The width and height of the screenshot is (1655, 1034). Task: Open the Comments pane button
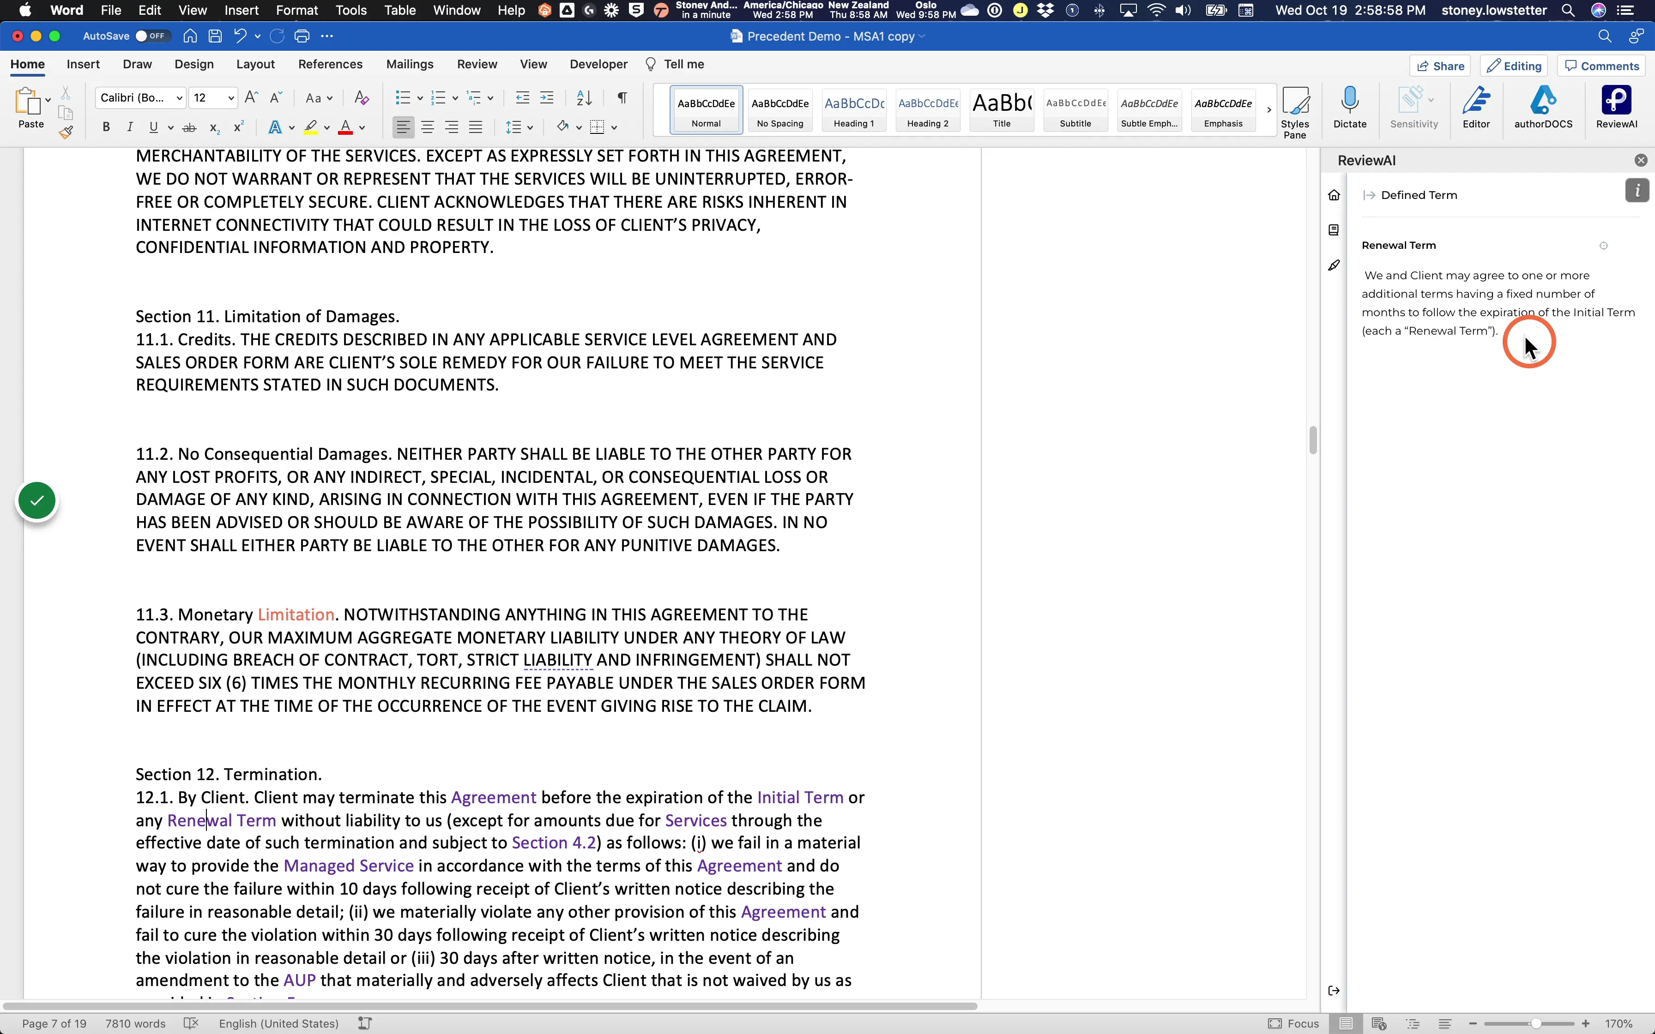[x=1602, y=66]
